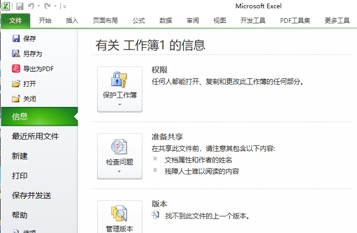This screenshot has width=357, height=233.
Task: Click the Excel application icon in title bar
Action: [x=6, y=6]
